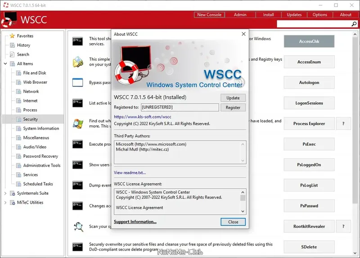Click the About WSCC dialog X button
The width and height of the screenshot is (360, 258).
243,34
